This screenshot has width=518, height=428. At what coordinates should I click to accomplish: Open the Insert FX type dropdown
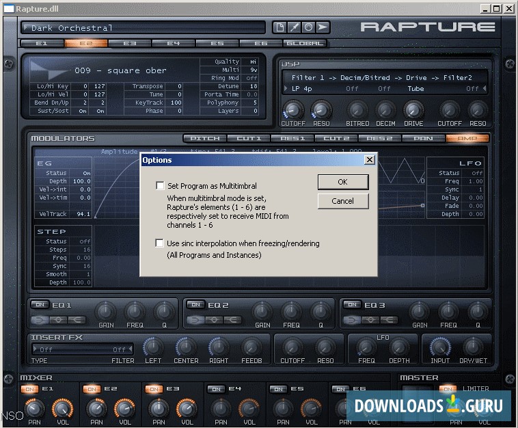click(82, 349)
